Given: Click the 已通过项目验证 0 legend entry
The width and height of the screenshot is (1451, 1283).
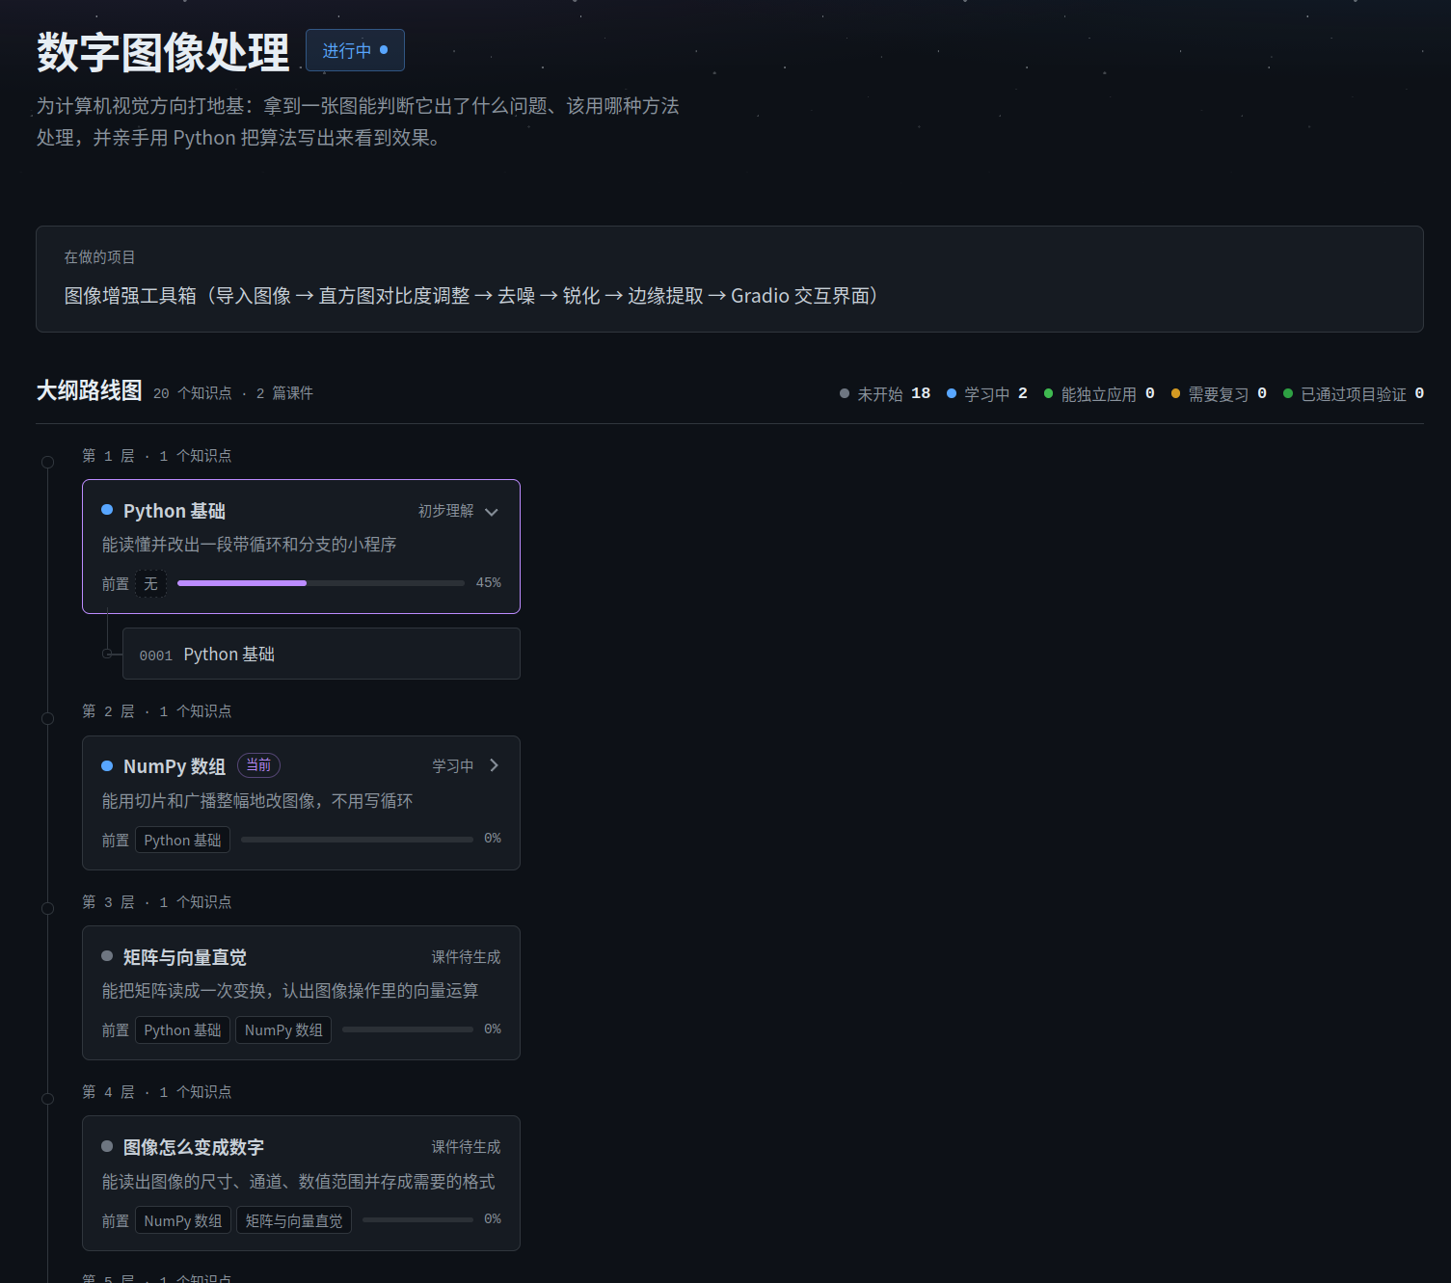Looking at the screenshot, I should (x=1354, y=393).
